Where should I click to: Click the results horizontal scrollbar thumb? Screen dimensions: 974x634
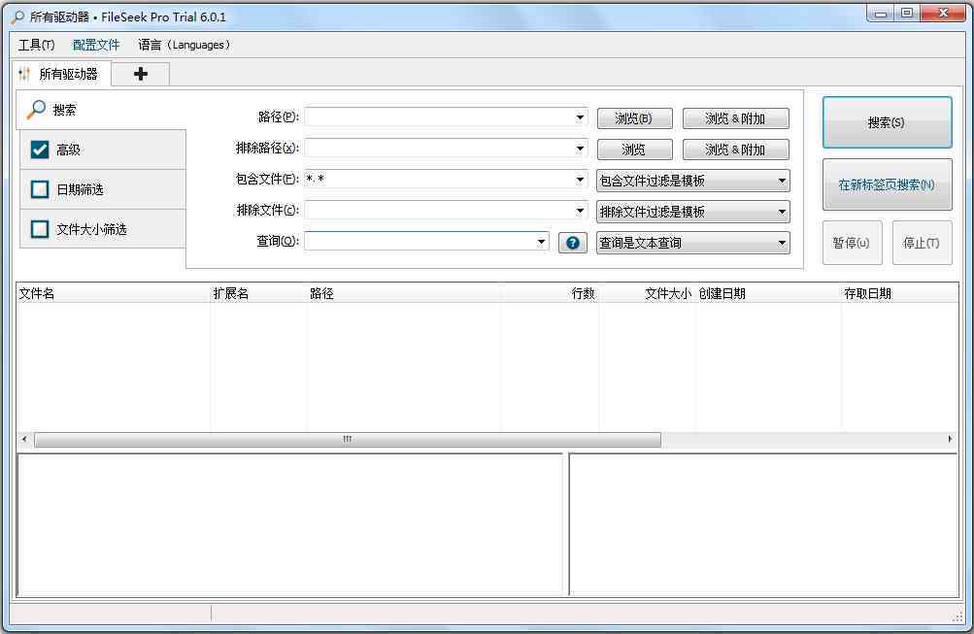click(x=348, y=440)
